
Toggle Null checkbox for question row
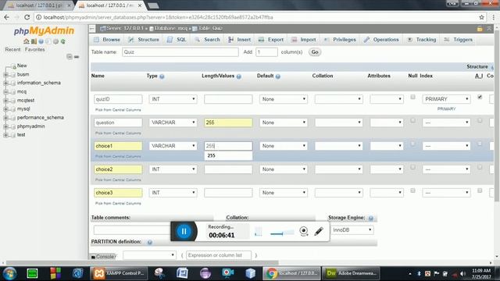(412, 120)
